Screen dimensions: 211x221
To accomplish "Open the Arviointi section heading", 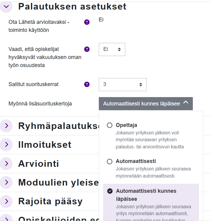I will [x=38, y=164].
